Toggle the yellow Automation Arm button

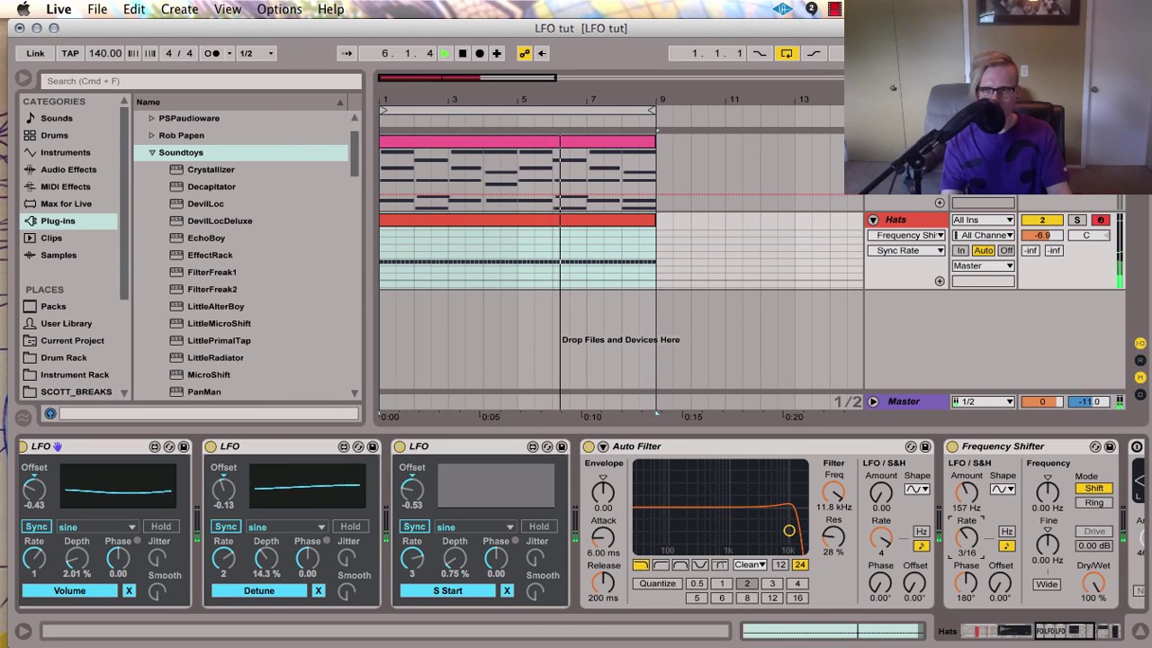pos(525,53)
